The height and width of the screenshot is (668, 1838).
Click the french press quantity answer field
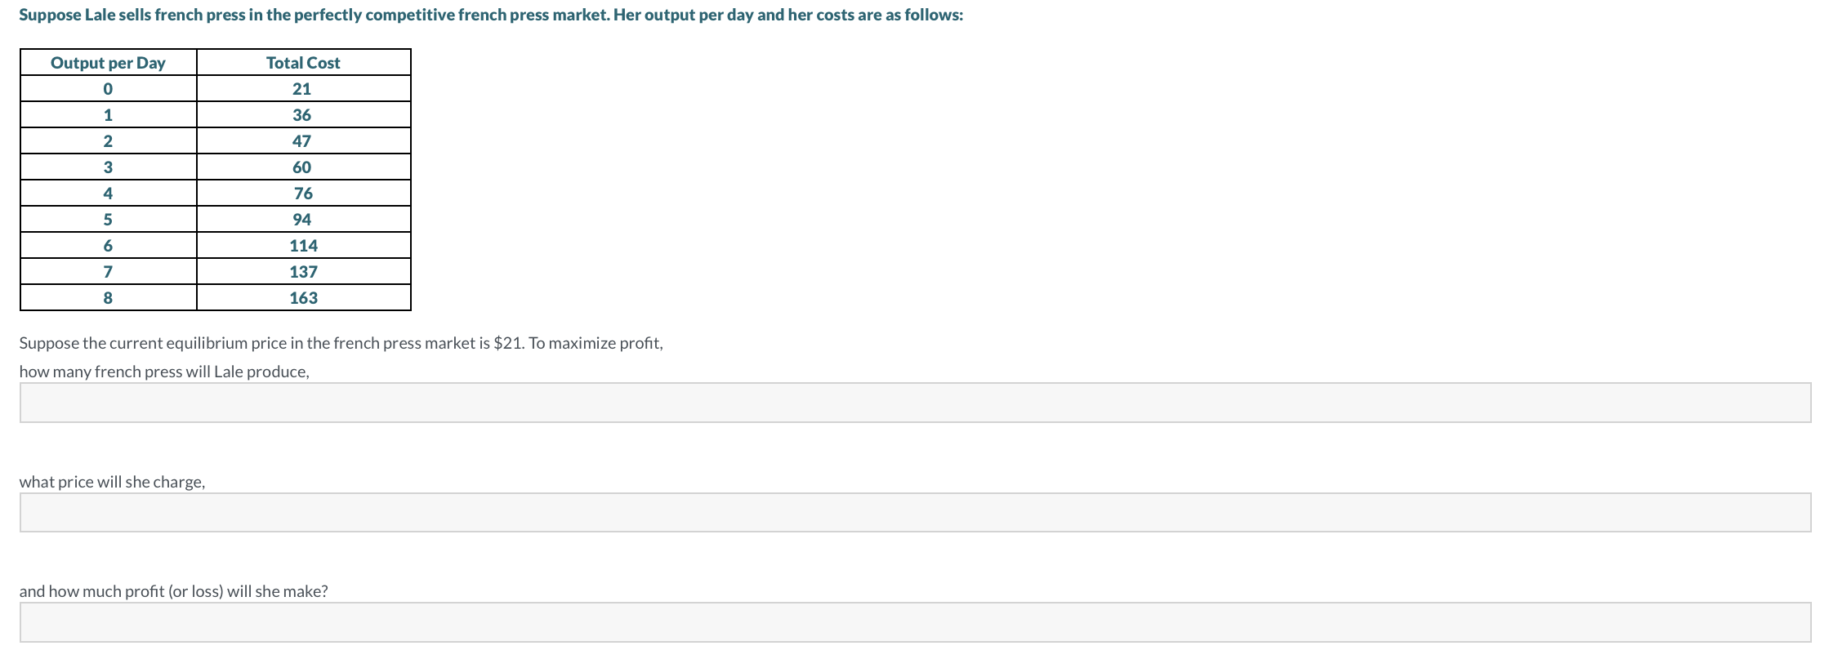click(x=915, y=403)
